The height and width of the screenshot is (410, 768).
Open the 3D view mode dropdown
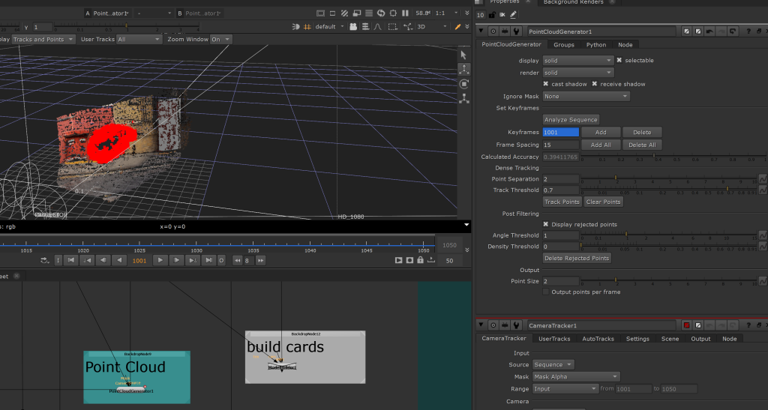pyautogui.click(x=432, y=27)
